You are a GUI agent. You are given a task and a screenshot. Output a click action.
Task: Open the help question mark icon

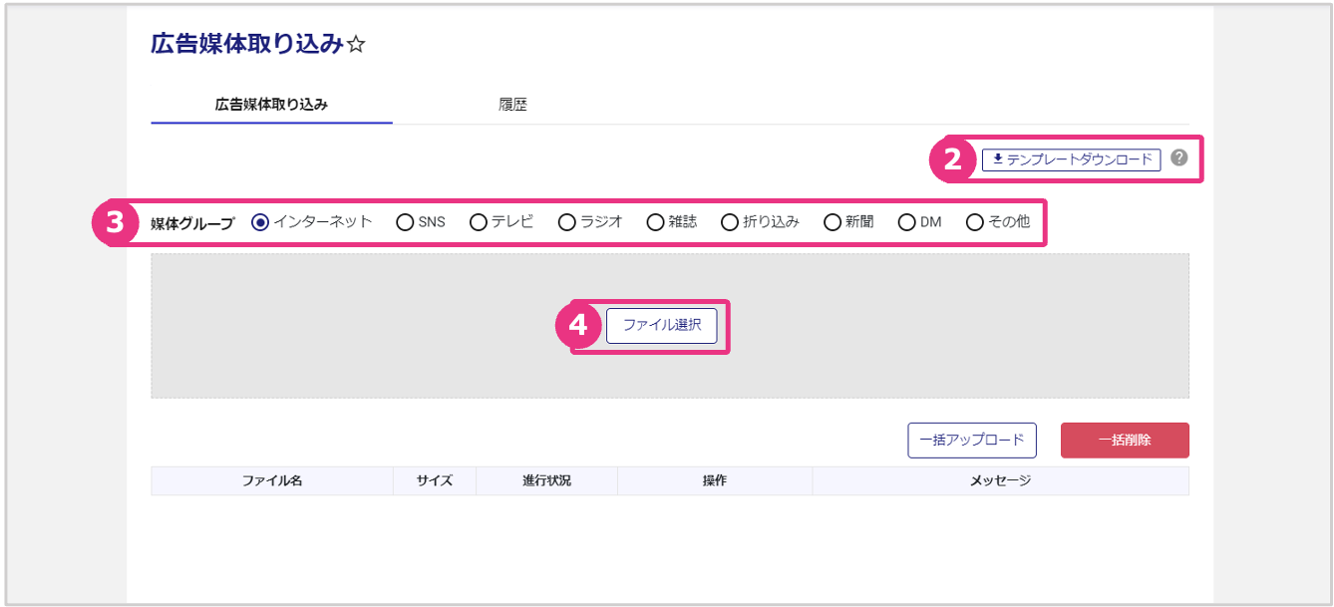point(1179,157)
